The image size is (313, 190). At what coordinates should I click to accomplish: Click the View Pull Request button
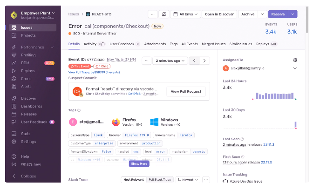[186, 91]
